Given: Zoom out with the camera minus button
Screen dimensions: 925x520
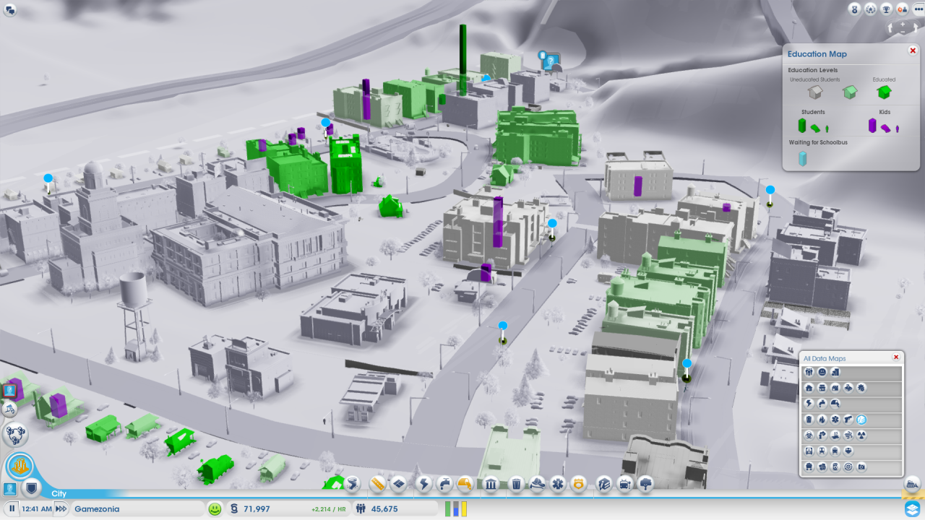Looking at the screenshot, I should click(x=903, y=32).
